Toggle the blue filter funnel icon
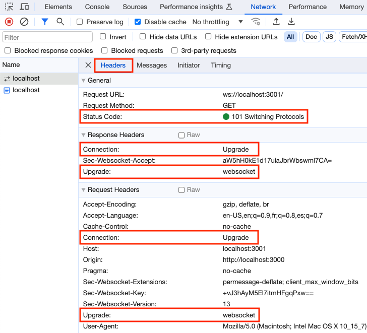Screen dimensions: 367x333 pos(45,22)
